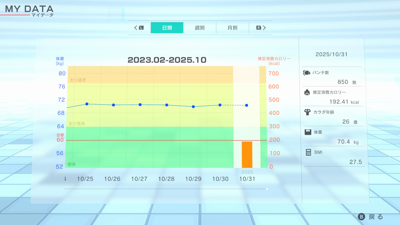This screenshot has width=400, height=225.
Task: Select the weight data point for 10/31
Action: click(x=247, y=105)
